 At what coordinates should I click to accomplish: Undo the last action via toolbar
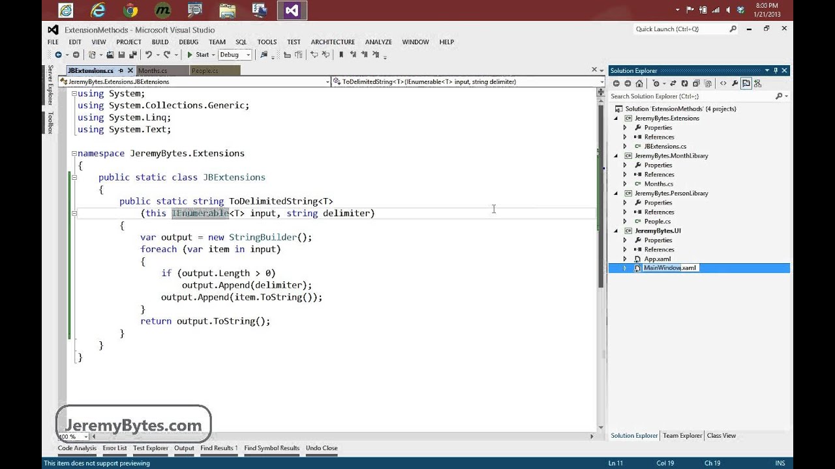pyautogui.click(x=149, y=55)
